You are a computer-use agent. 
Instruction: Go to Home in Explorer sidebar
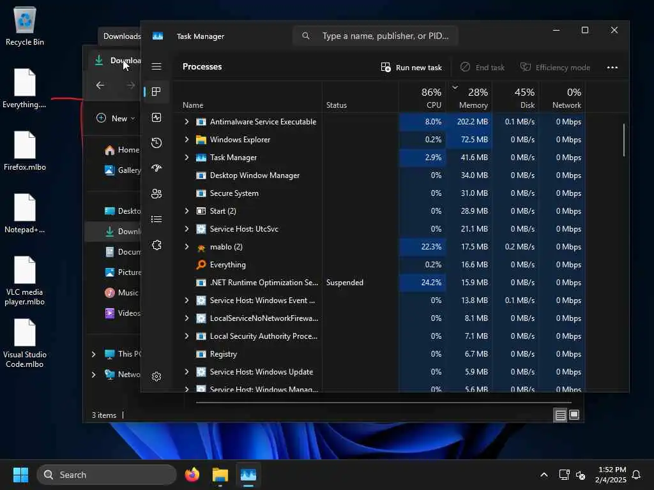point(122,150)
